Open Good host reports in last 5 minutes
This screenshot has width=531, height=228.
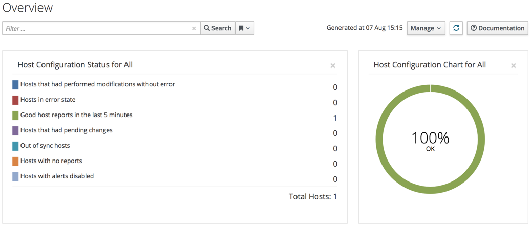pos(76,115)
